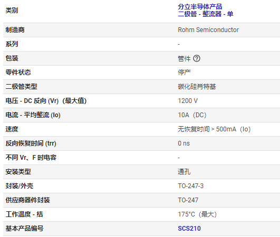Viewport: 280px width, 237px height.
Task: Click the 碳化硅肖特基 diode type value
Action: coord(197,87)
